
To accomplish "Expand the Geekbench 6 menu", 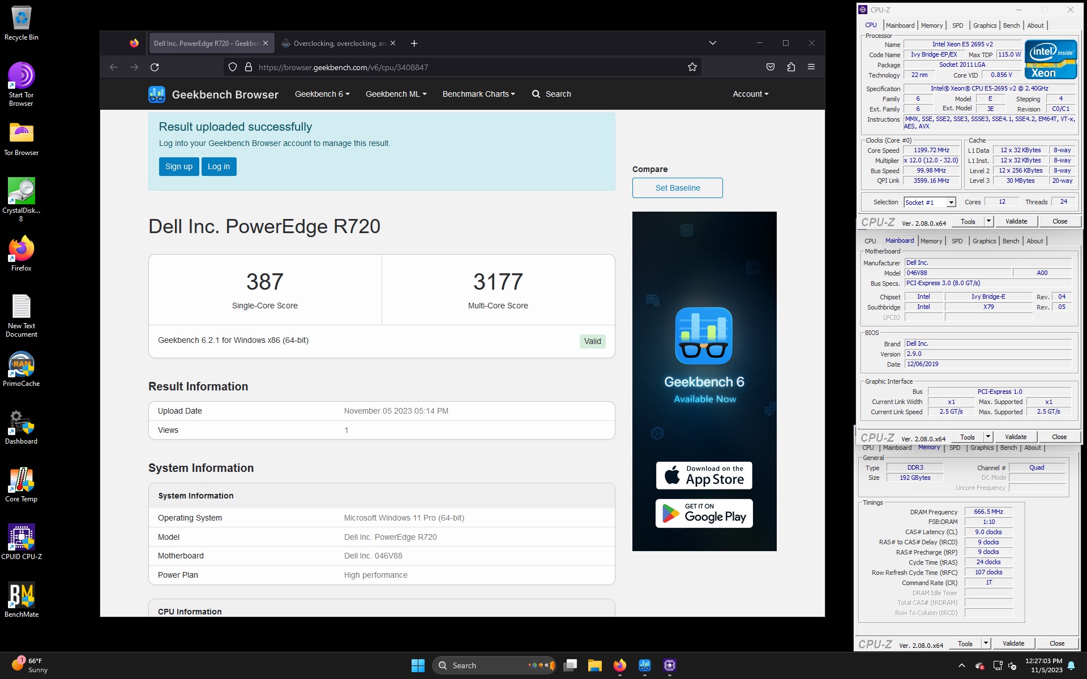I will click(x=322, y=94).
